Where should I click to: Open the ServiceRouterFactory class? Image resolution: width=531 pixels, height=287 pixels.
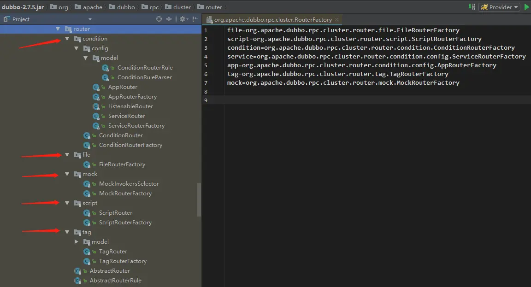pyautogui.click(x=136, y=126)
